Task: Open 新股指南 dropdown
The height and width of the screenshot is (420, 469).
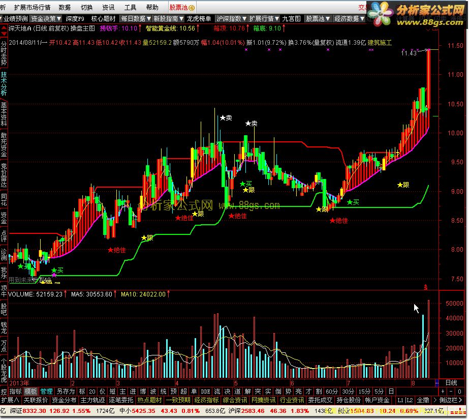Action: [x=168, y=19]
